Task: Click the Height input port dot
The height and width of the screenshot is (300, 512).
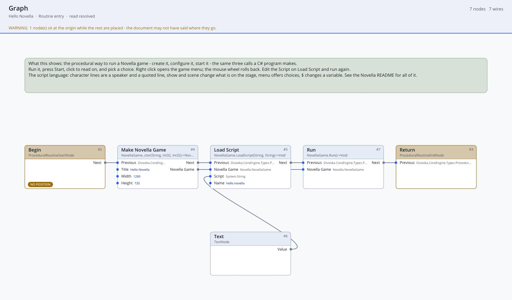Action: (x=118, y=183)
